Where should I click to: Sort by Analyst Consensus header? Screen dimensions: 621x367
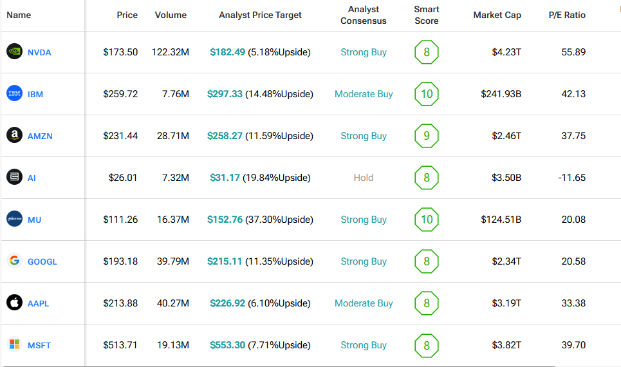pyautogui.click(x=364, y=15)
